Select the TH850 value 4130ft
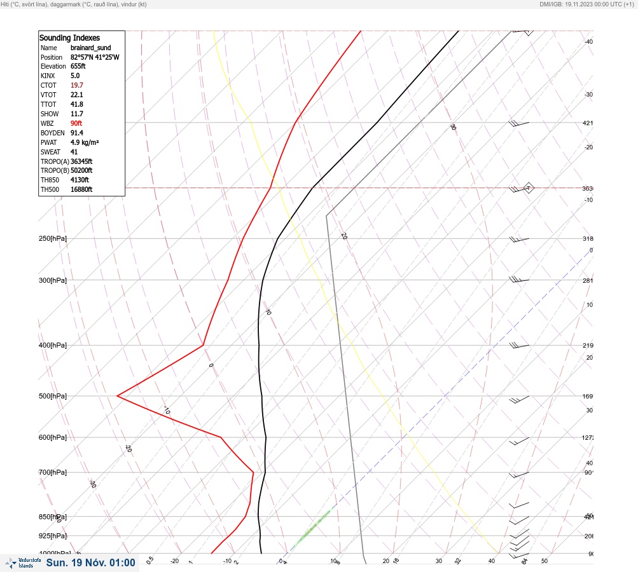This screenshot has height=572, width=638. (80, 180)
